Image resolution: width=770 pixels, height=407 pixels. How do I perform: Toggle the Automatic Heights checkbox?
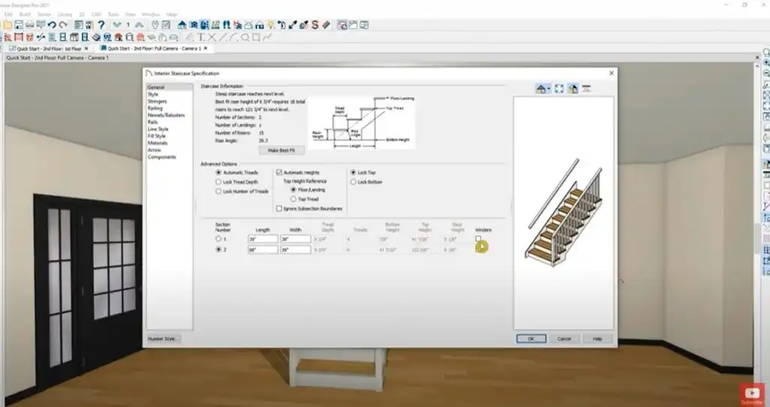coord(279,172)
